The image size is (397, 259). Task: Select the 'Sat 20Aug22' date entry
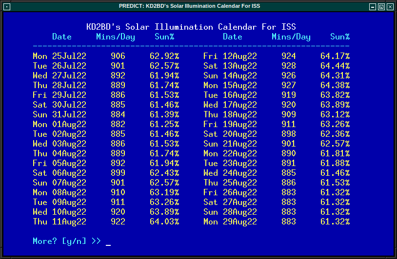click(x=230, y=134)
